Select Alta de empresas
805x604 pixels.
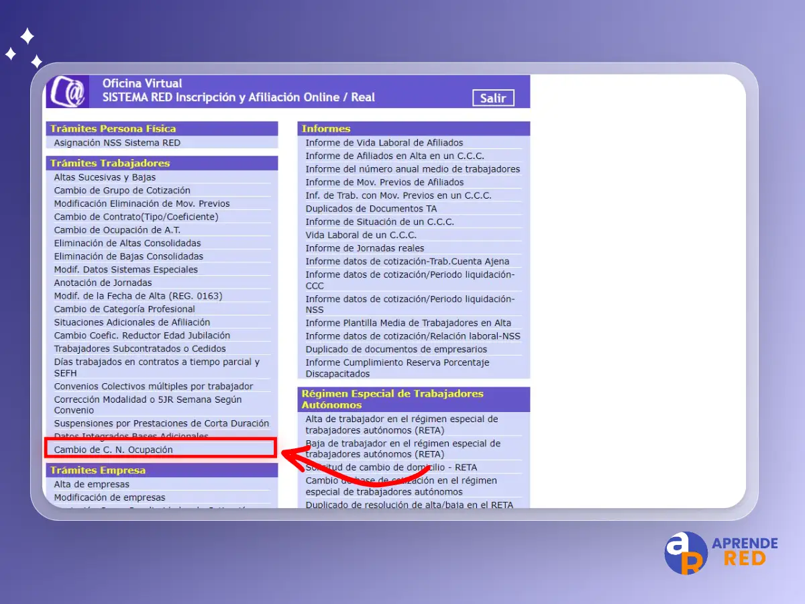tap(92, 485)
